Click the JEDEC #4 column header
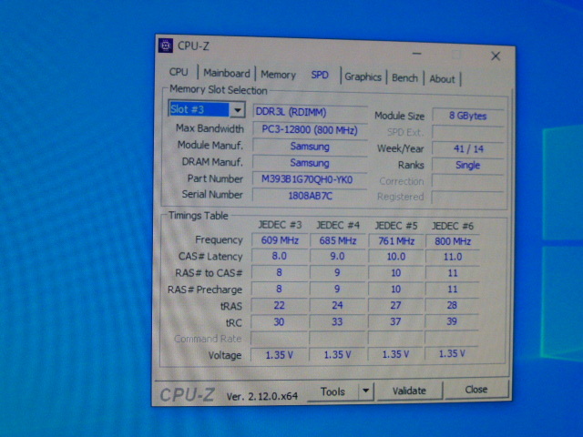 338,225
